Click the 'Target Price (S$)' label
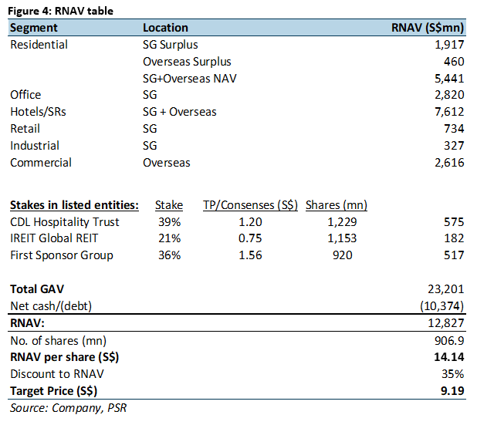The image size is (494, 425). tap(53, 391)
